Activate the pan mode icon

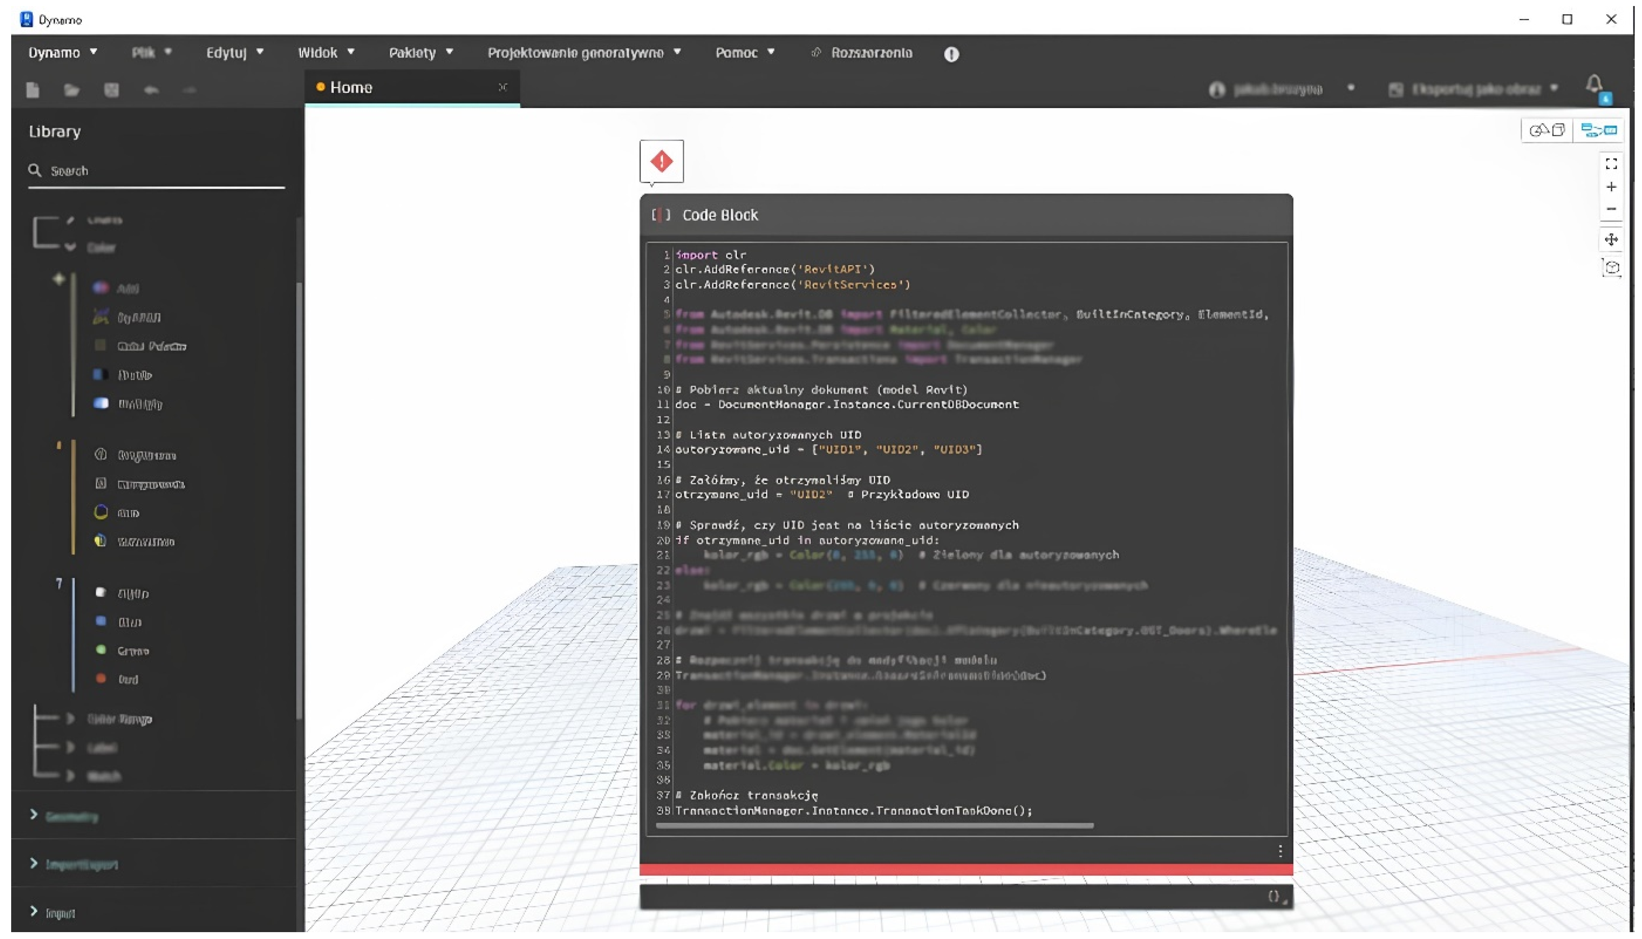point(1610,240)
